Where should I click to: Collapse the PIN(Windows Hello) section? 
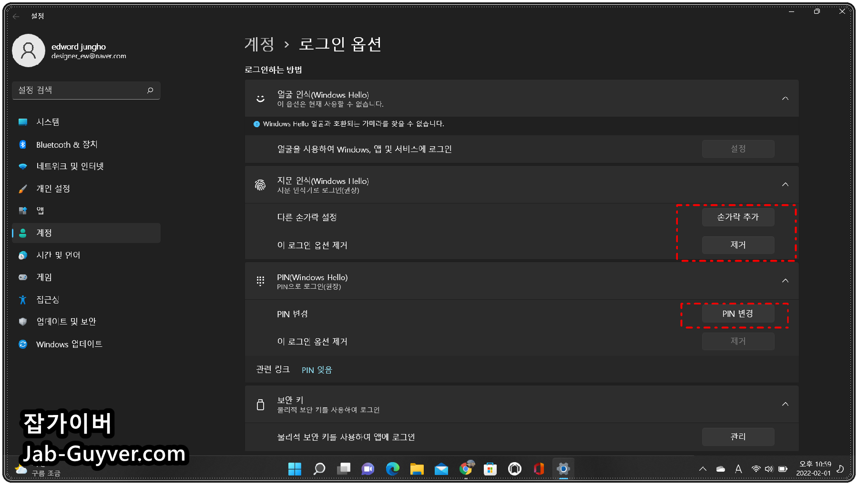pyautogui.click(x=785, y=281)
